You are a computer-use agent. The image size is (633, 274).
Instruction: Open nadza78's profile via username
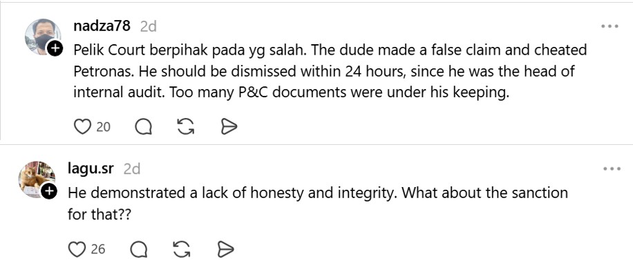pos(102,26)
